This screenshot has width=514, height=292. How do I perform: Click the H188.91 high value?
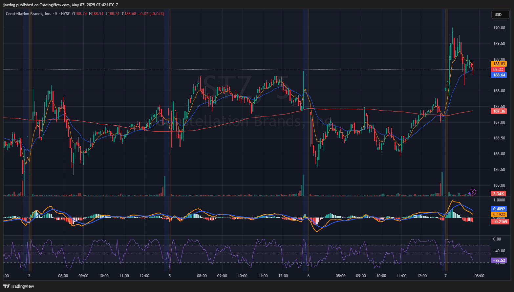pos(96,14)
